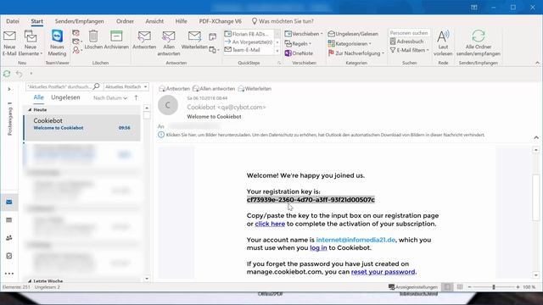Open the 'reset your password' link
This screenshot has height=305, width=543.
(x=383, y=272)
